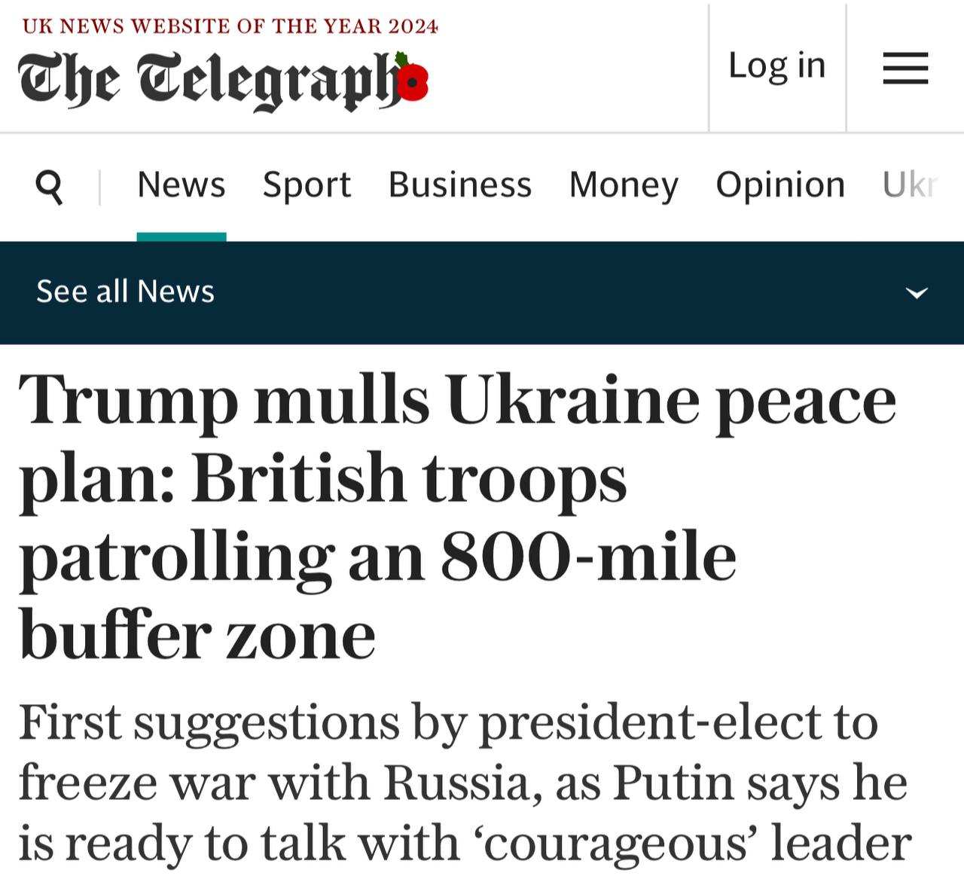The width and height of the screenshot is (964, 882).
Task: Go to the Business section
Action: pos(460,185)
